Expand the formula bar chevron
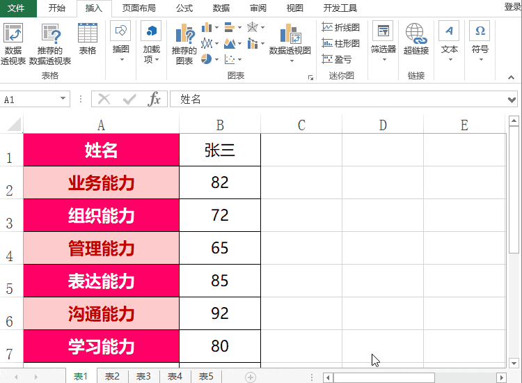Viewport: 522px width, 383px height. point(512,100)
